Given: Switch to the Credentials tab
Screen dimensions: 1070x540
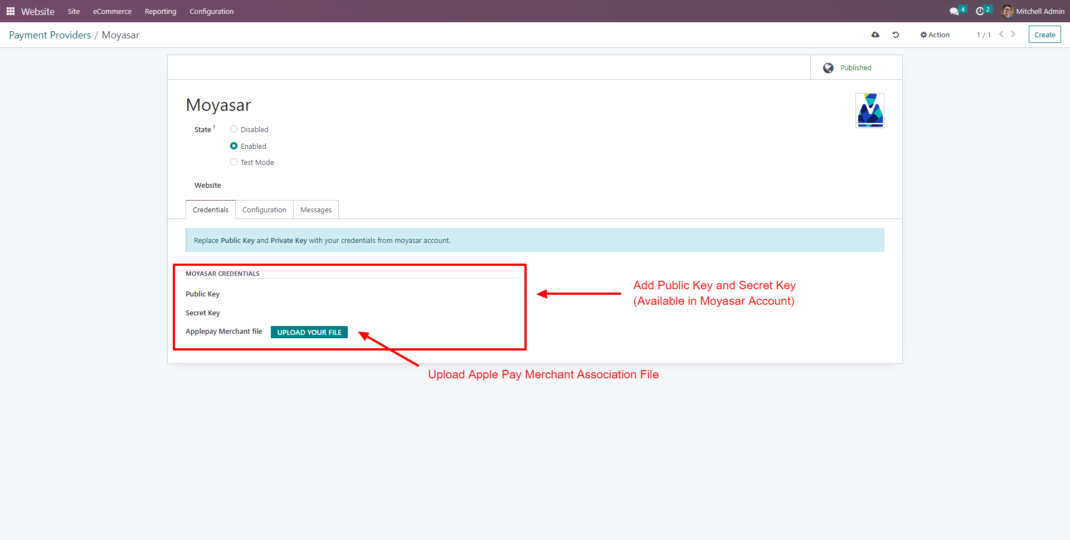Looking at the screenshot, I should point(211,210).
